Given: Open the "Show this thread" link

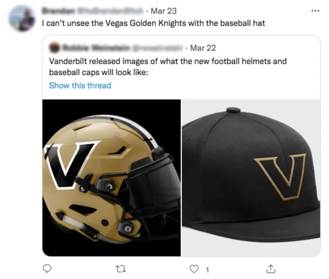Looking at the screenshot, I should click(80, 85).
